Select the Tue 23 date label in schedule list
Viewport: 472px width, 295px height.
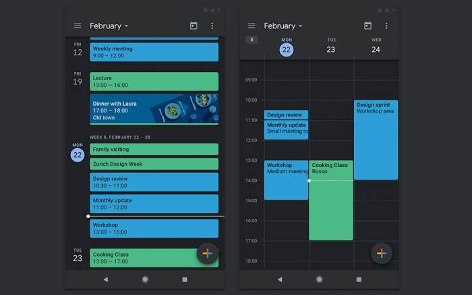click(x=78, y=255)
